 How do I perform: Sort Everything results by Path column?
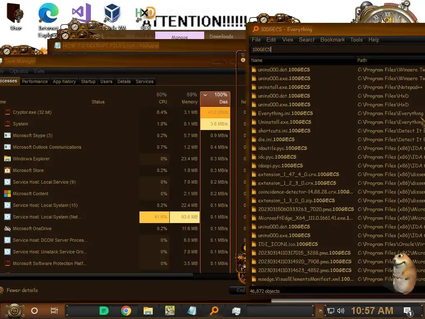pos(390,60)
